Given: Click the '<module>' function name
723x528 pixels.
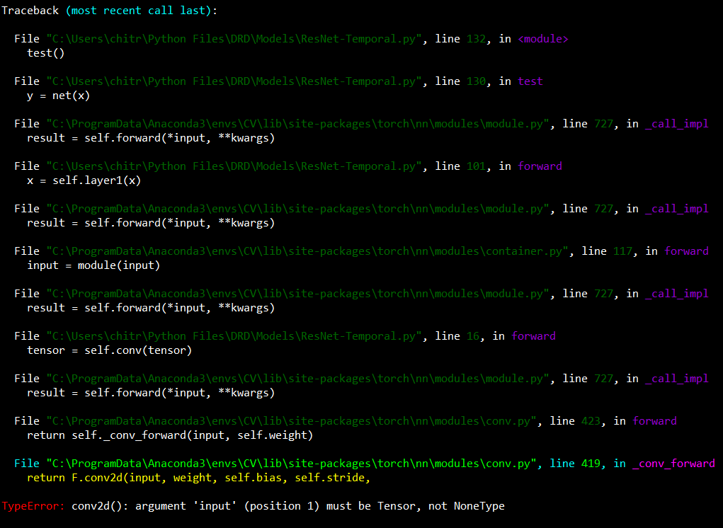Looking at the screenshot, I should 543,39.
